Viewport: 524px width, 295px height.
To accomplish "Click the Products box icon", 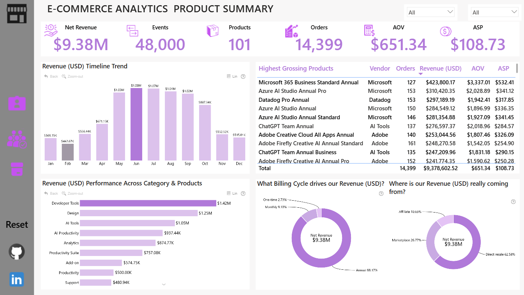I will tap(213, 31).
